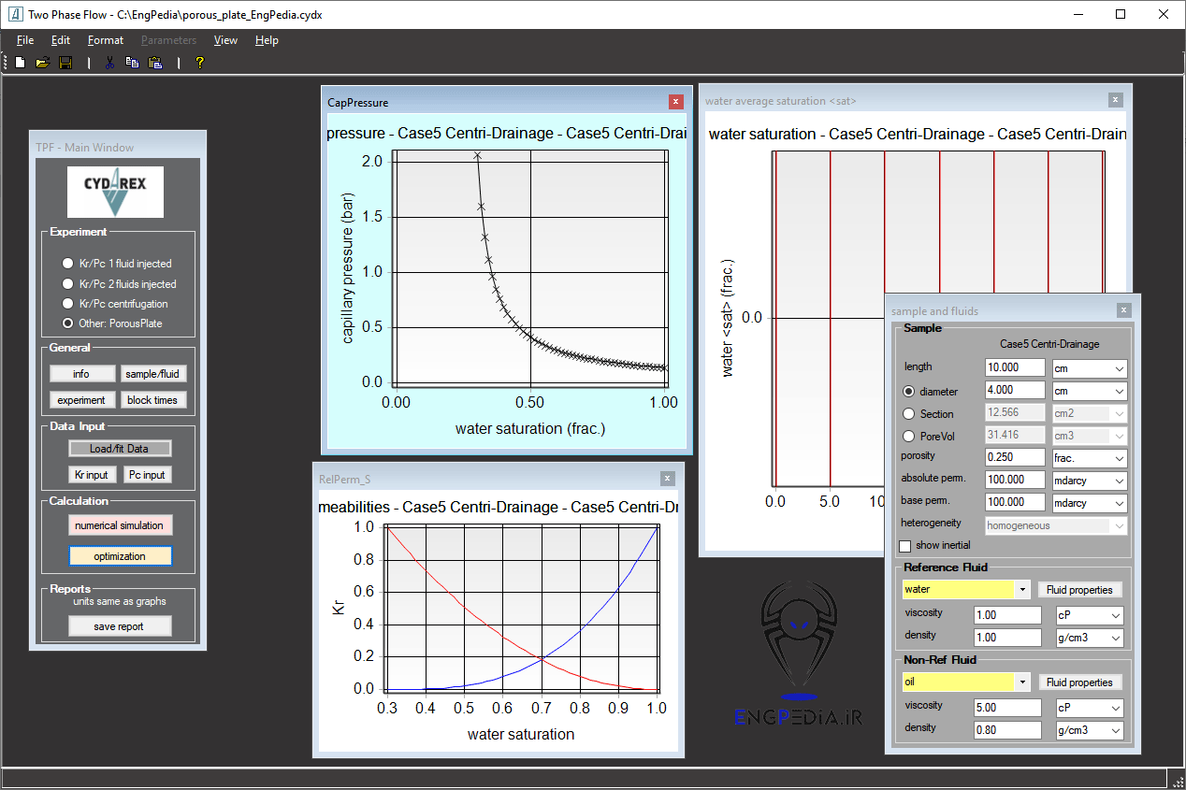Open the Non-Ref Fluid oil dropdown

pos(1022,682)
